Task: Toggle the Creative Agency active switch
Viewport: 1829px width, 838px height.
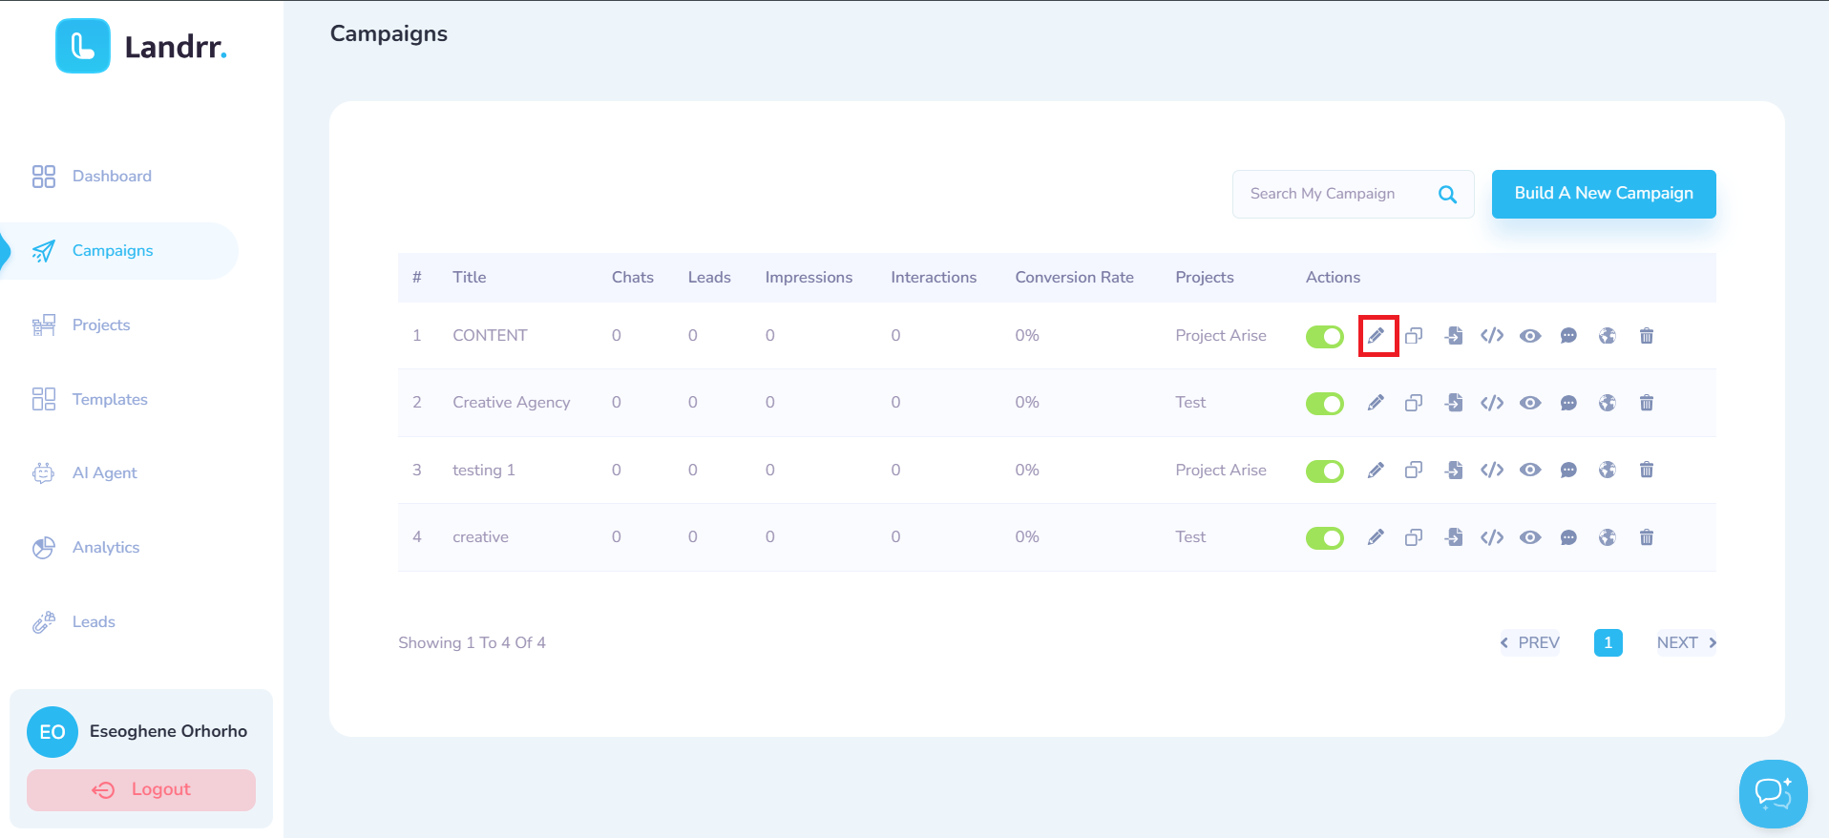Action: point(1324,404)
